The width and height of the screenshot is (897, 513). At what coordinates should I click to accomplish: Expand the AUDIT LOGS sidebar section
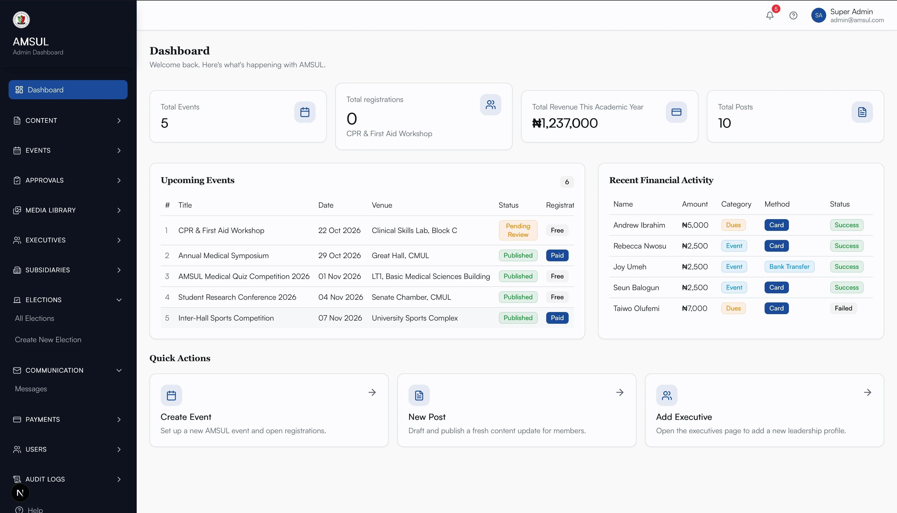(68, 479)
